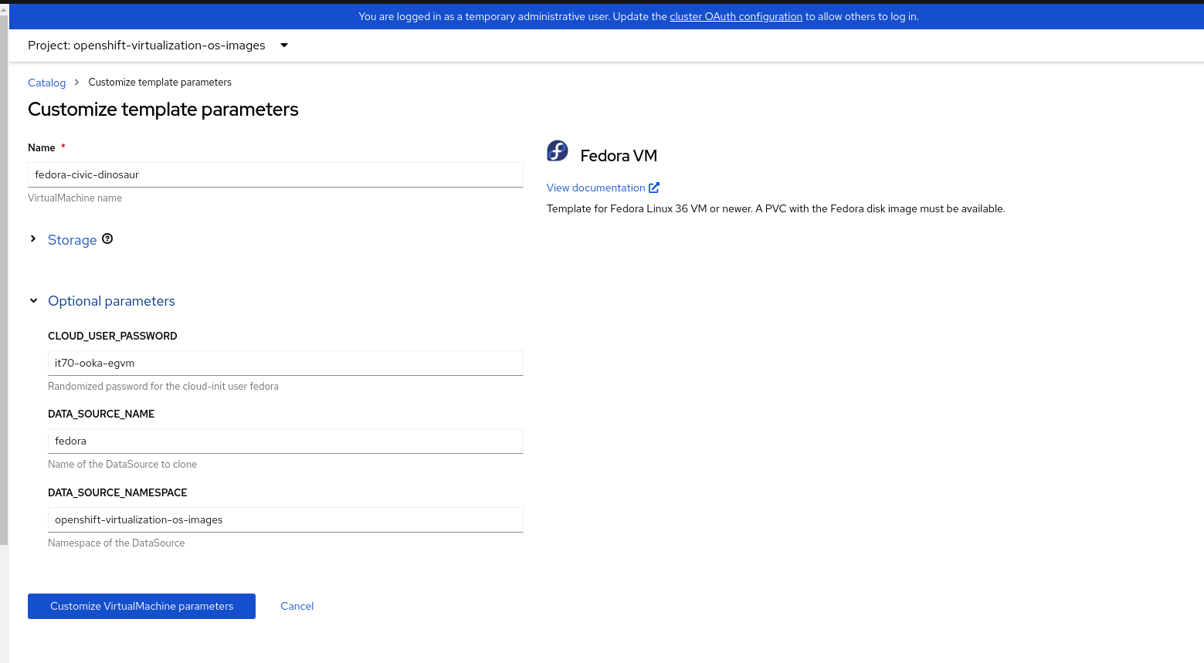Click 'Randomized password for the cloud-init user' text
This screenshot has width=1204, height=663.
(163, 387)
